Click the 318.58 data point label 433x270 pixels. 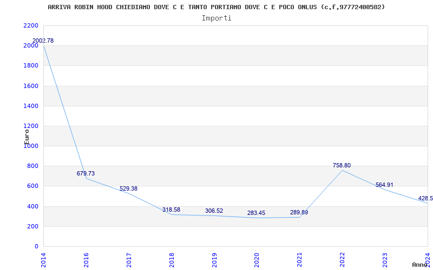tap(171, 210)
